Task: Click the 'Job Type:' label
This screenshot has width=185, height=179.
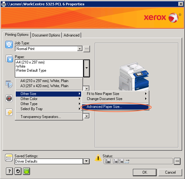Action: [22, 43]
